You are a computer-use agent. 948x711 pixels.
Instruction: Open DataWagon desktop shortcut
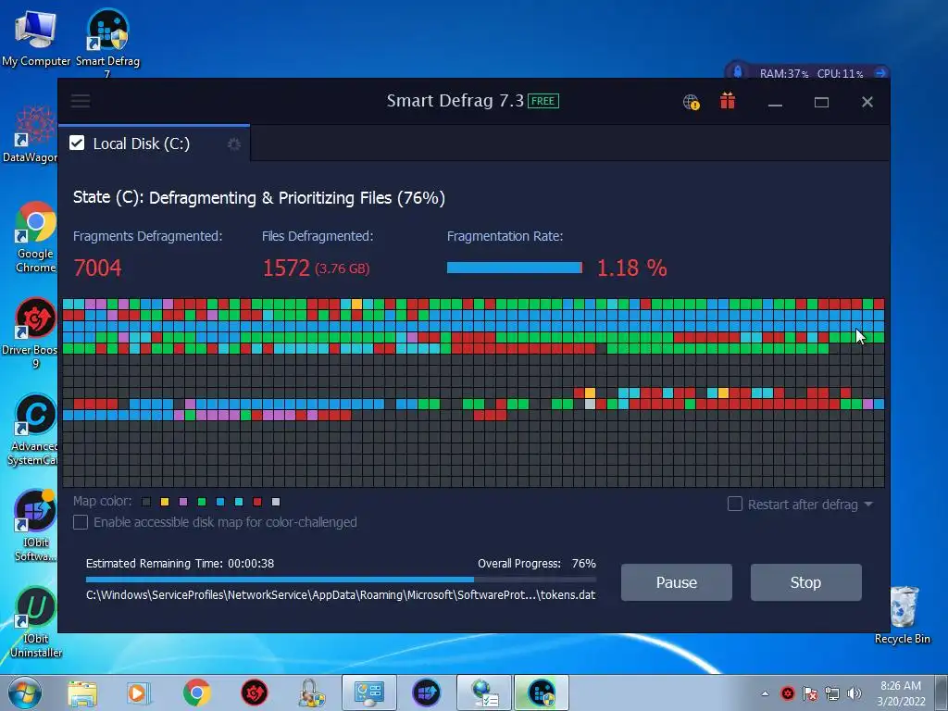click(31, 134)
